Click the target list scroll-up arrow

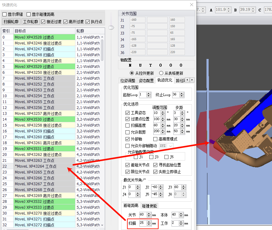coord(102,37)
